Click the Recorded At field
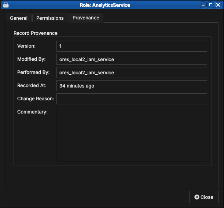 [132, 86]
